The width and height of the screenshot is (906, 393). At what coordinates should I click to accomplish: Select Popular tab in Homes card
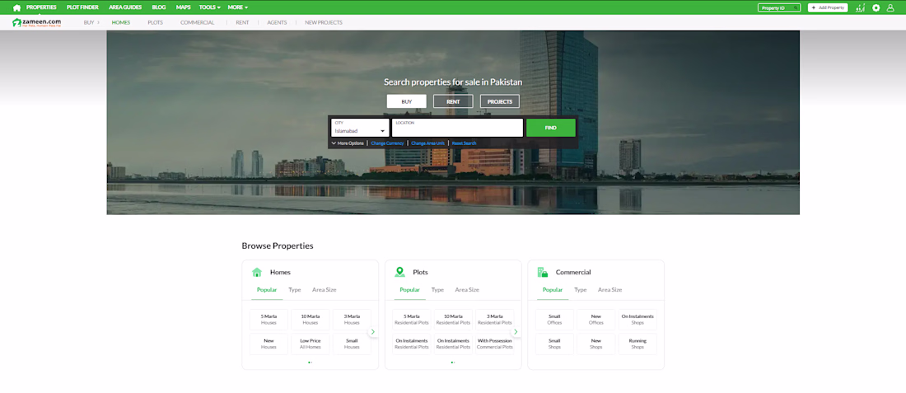click(267, 289)
